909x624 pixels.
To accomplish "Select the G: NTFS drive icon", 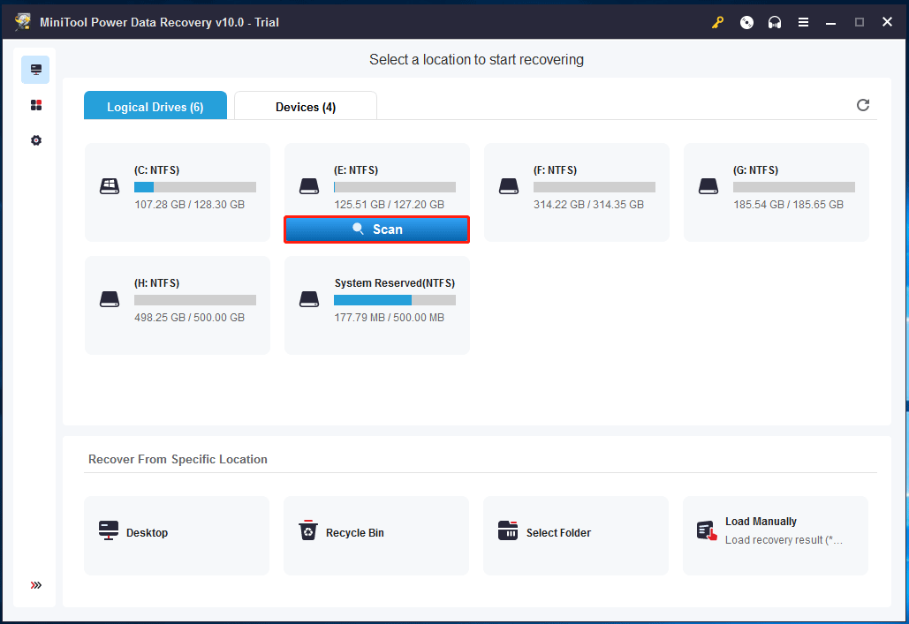I will (708, 186).
